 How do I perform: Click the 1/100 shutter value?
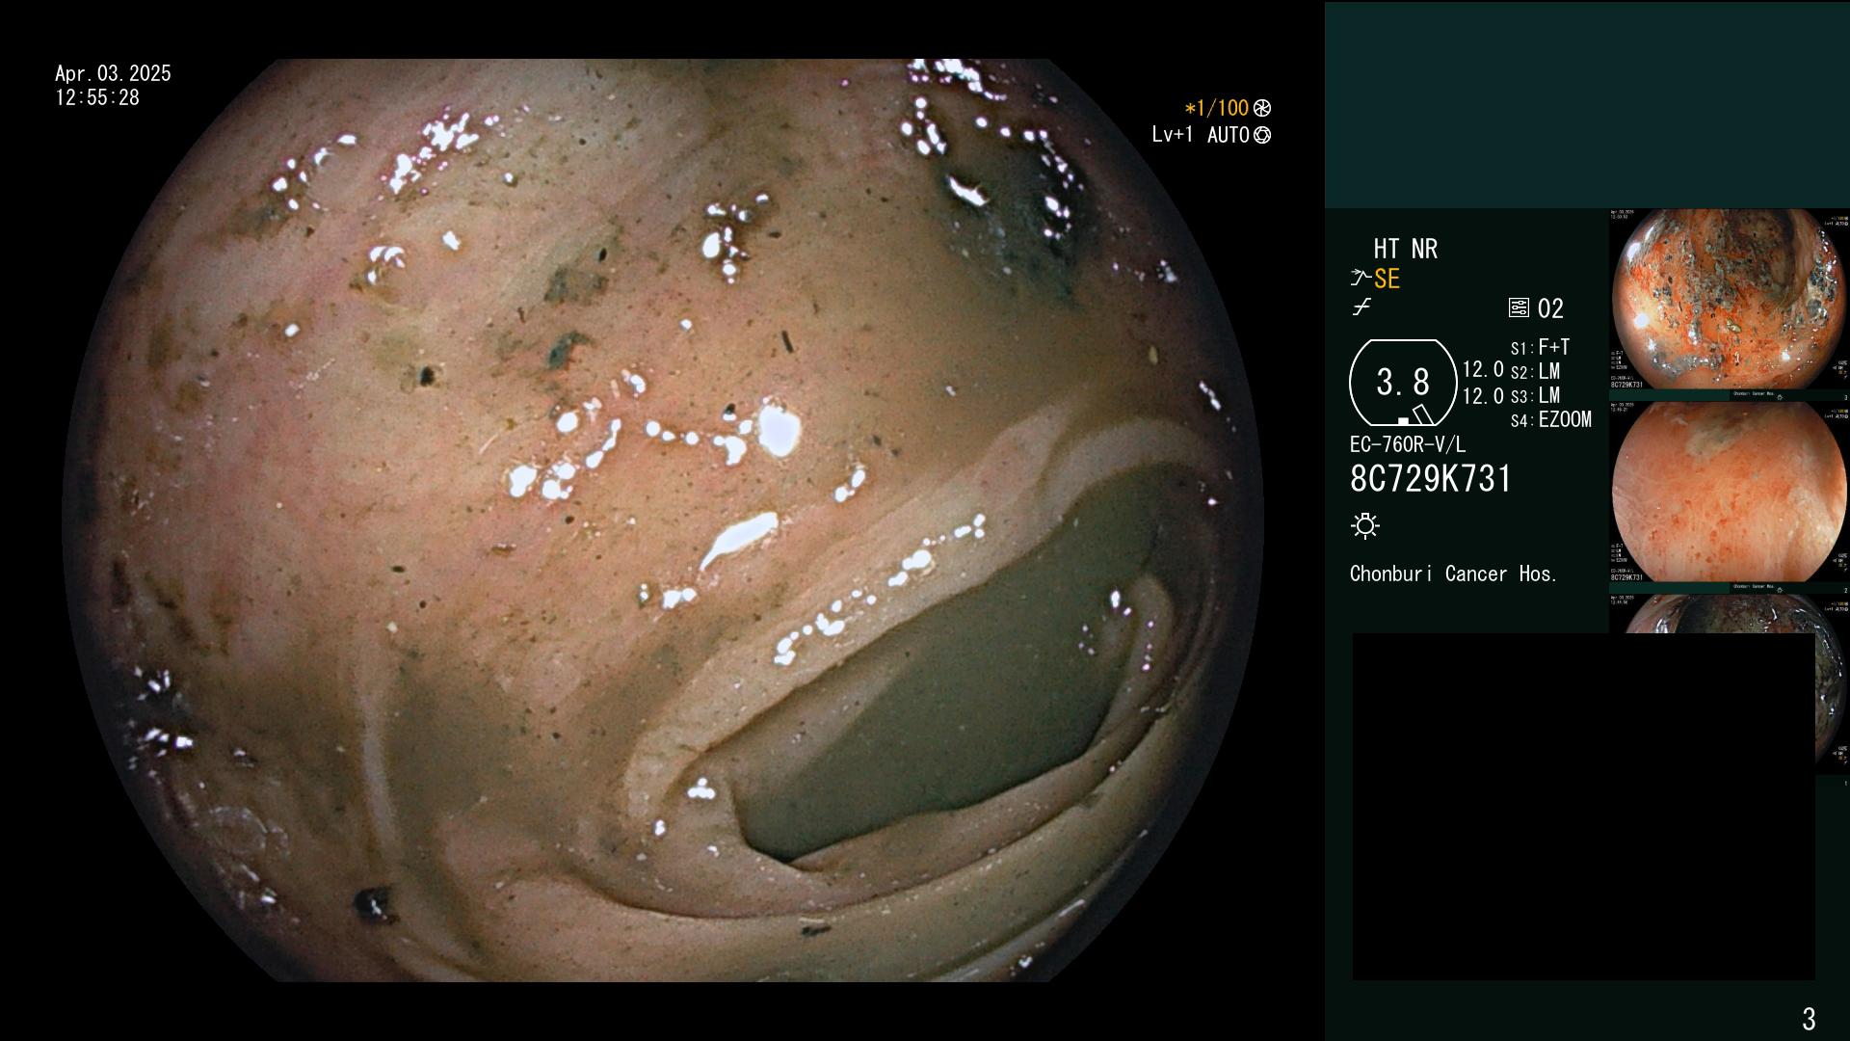pyautogui.click(x=1217, y=108)
